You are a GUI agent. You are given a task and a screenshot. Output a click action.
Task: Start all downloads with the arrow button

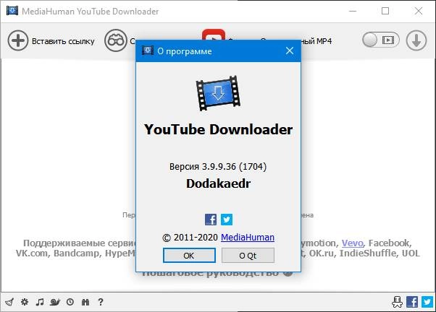coord(416,40)
